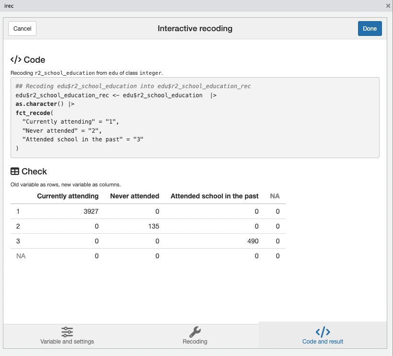Select the sliders icon on Variable and settings tab
This screenshot has height=356, width=393.
coord(67,332)
